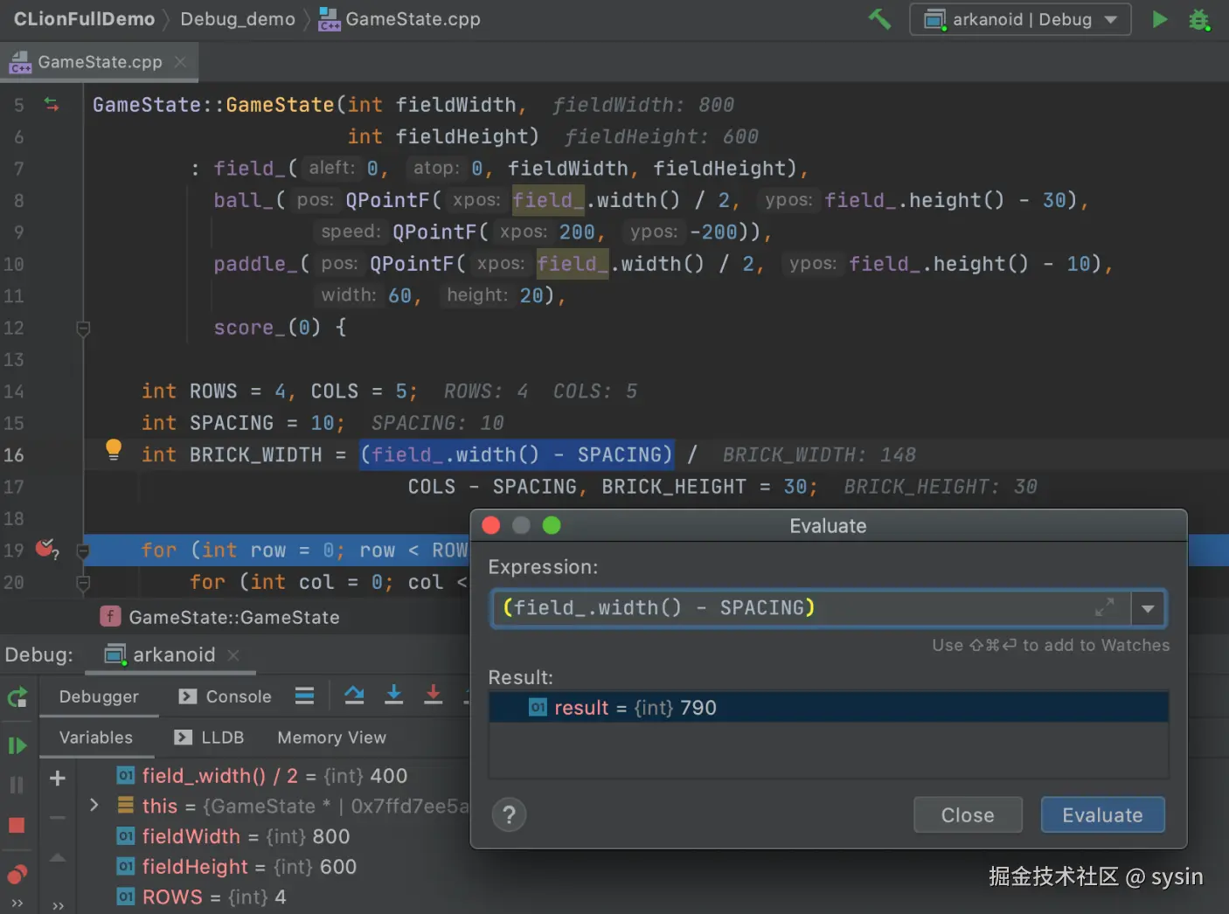
Task: Click the lightbulb intention icon on line 16
Action: 113,448
